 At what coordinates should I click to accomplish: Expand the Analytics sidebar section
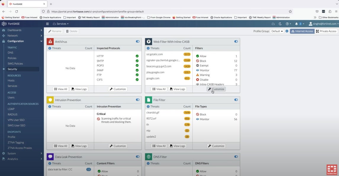click(x=22, y=159)
